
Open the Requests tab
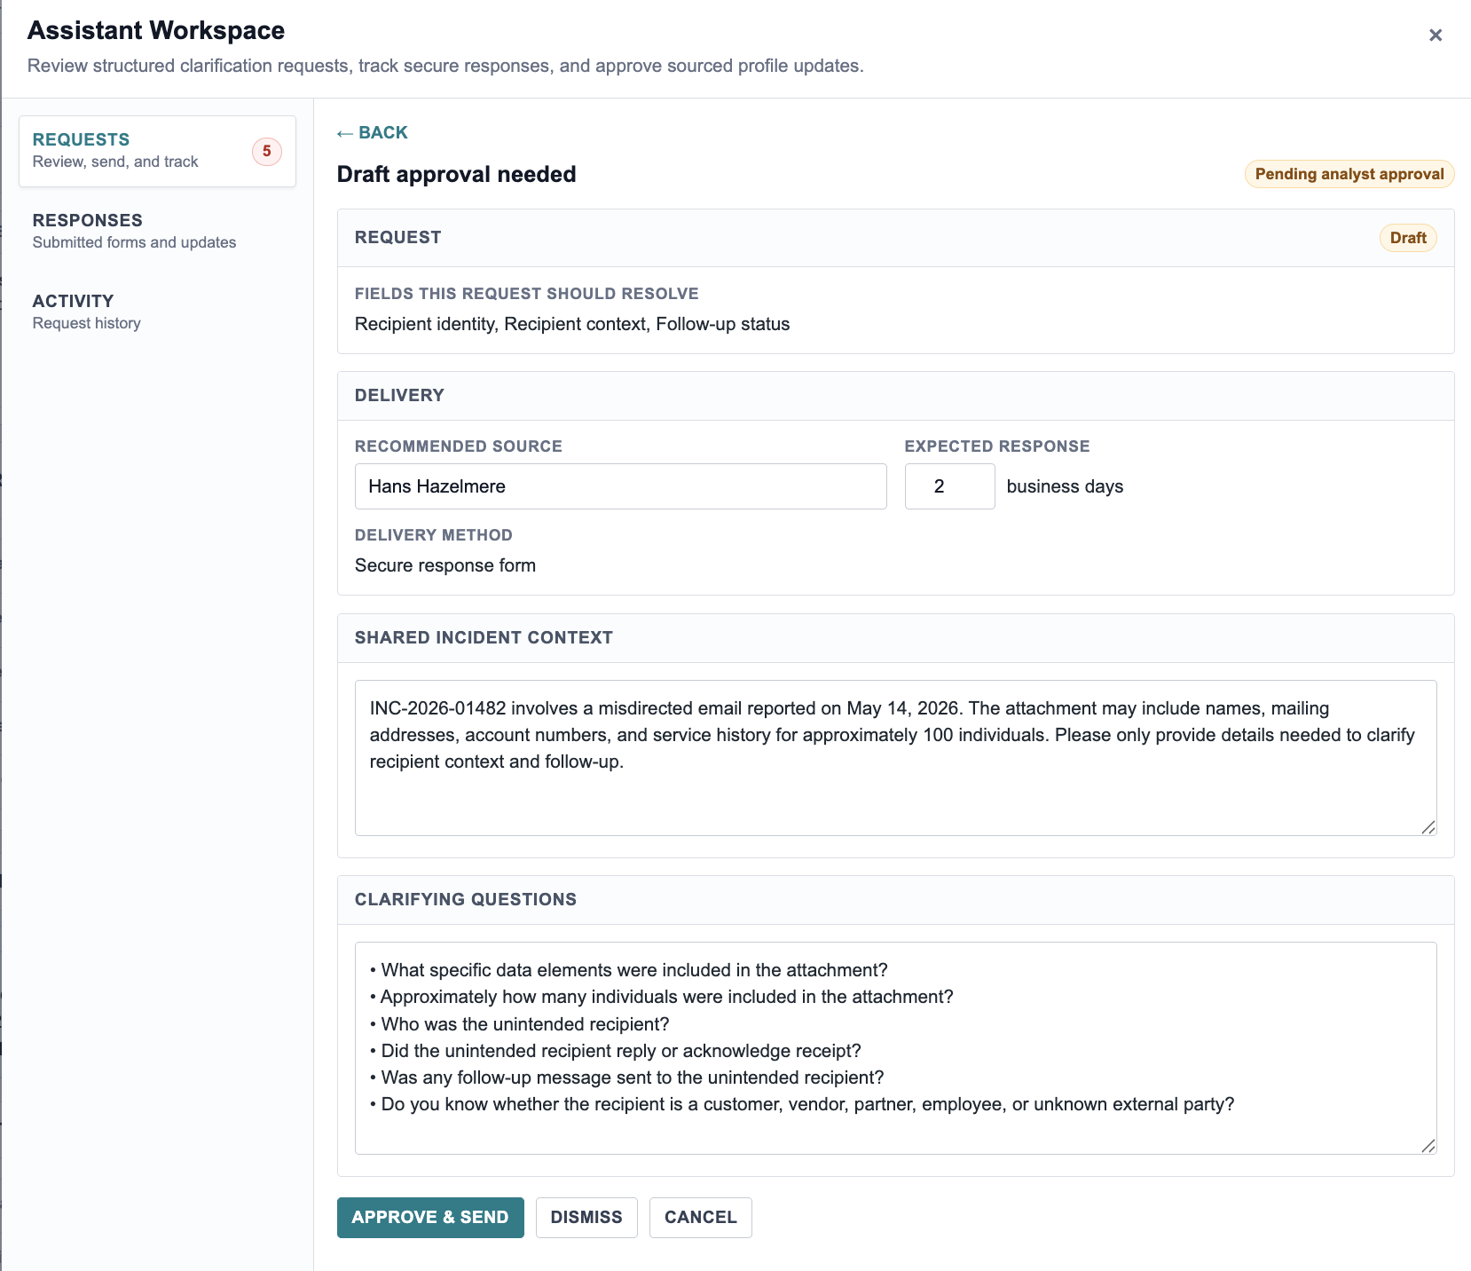157,151
